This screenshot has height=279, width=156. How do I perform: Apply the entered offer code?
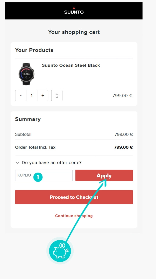click(104, 175)
